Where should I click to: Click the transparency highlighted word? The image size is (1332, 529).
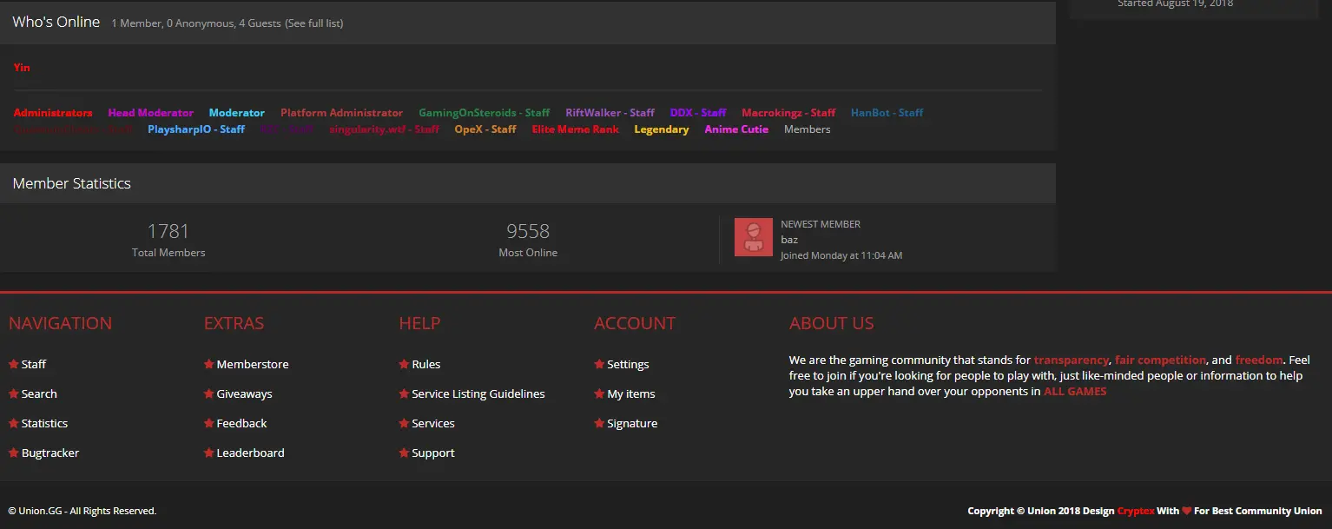pyautogui.click(x=1072, y=360)
